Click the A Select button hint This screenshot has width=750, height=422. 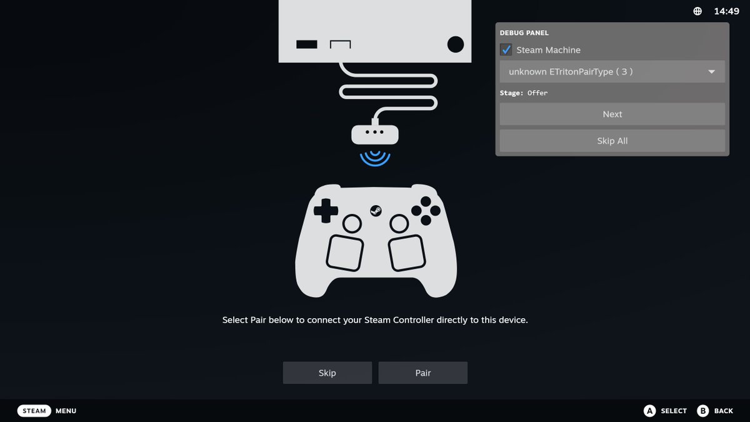click(x=666, y=411)
